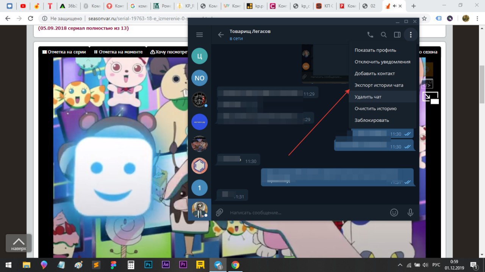Open File Explorer from the taskbar

(x=26, y=265)
